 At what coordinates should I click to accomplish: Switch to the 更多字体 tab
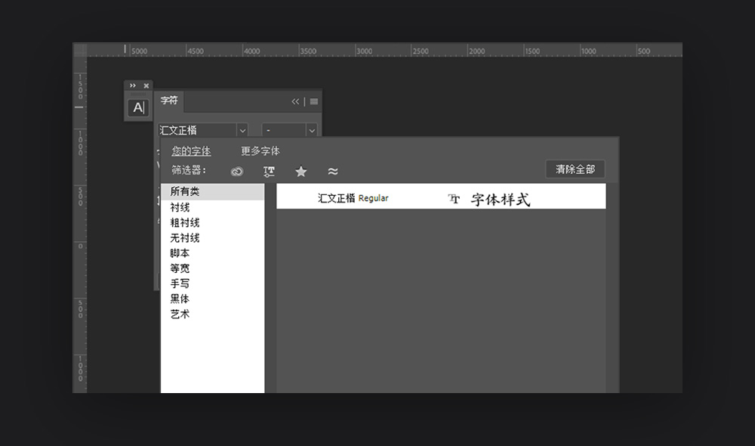pyautogui.click(x=260, y=151)
